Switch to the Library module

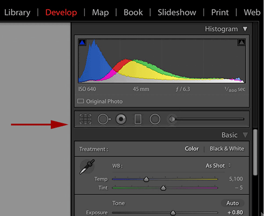click(17, 12)
